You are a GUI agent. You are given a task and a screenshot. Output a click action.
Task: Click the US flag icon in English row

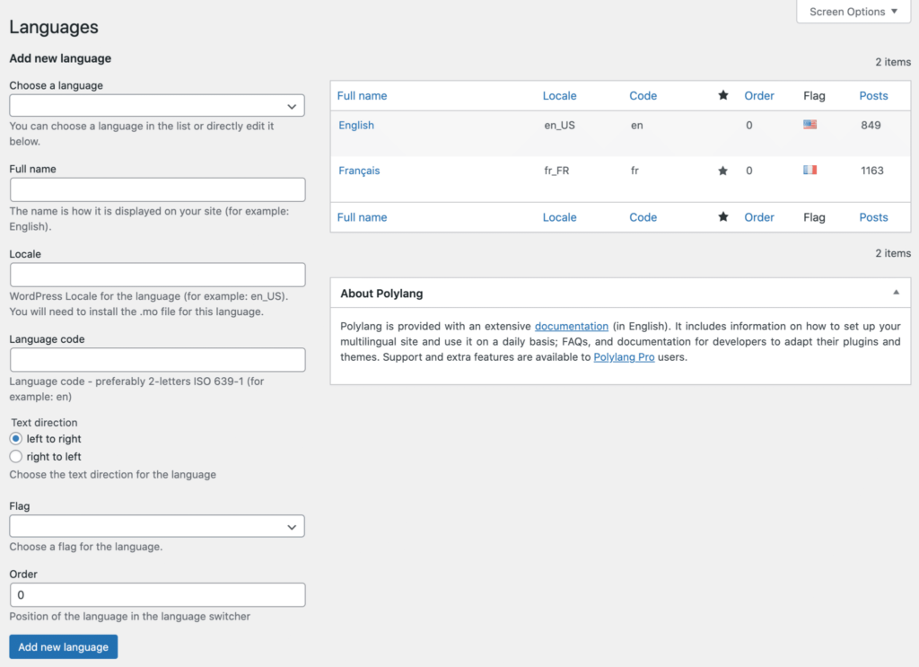810,124
